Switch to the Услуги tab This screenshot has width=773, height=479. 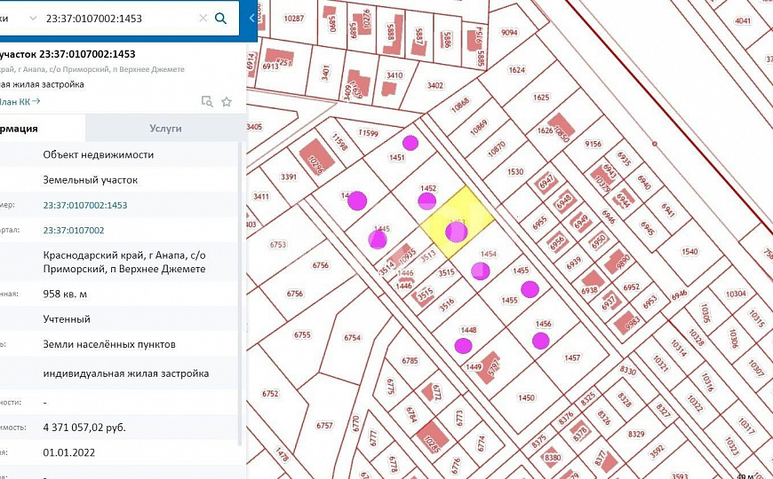point(165,129)
